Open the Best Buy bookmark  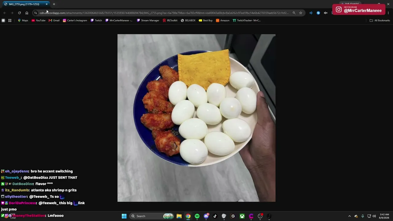tap(205, 21)
